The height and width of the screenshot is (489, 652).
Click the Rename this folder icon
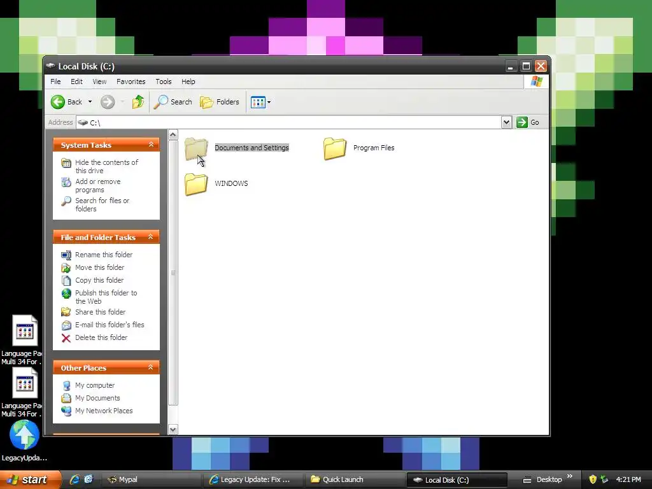coord(66,255)
